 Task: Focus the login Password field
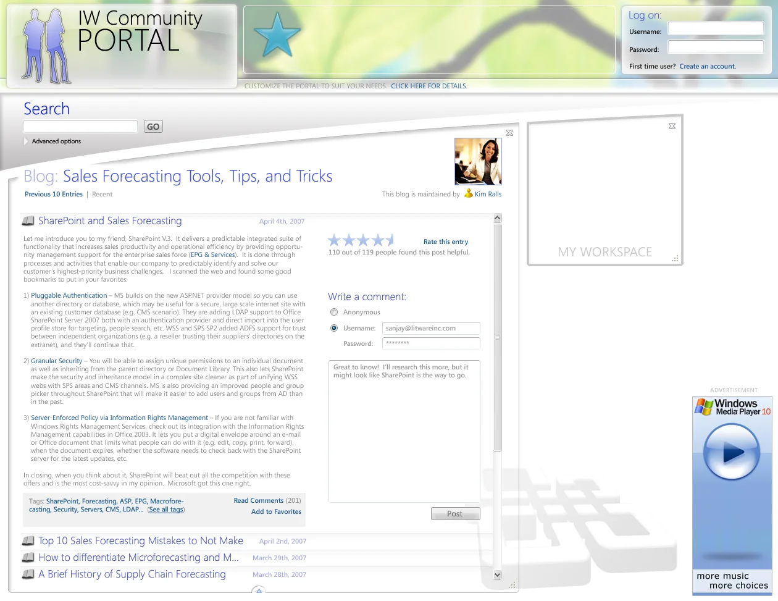(716, 47)
